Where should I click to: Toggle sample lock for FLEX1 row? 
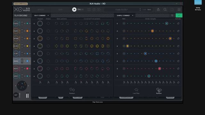pyautogui.click(x=117, y=31)
